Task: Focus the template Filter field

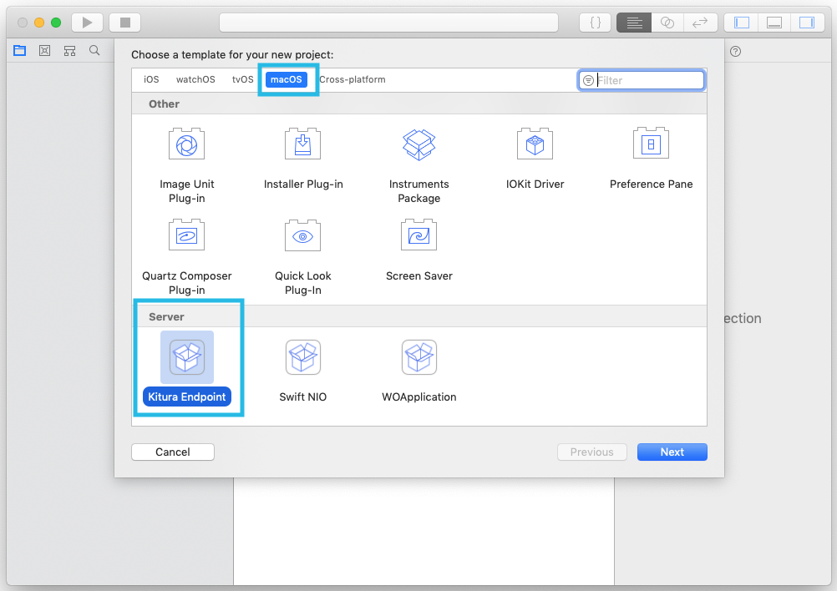Action: click(x=641, y=80)
